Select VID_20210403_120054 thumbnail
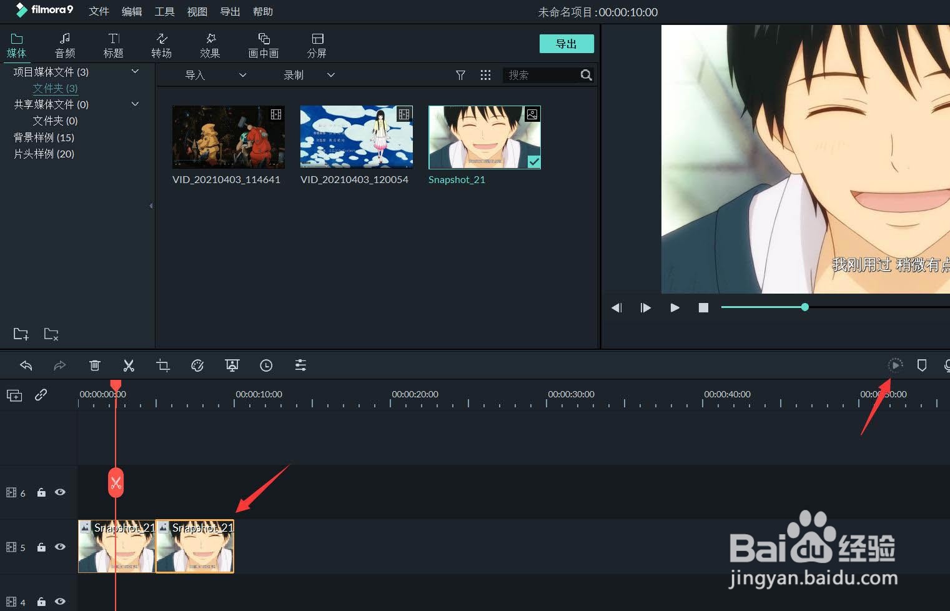Screen dimensions: 950x611 coord(357,137)
